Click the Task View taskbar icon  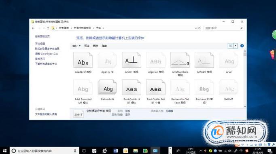pos(84,151)
